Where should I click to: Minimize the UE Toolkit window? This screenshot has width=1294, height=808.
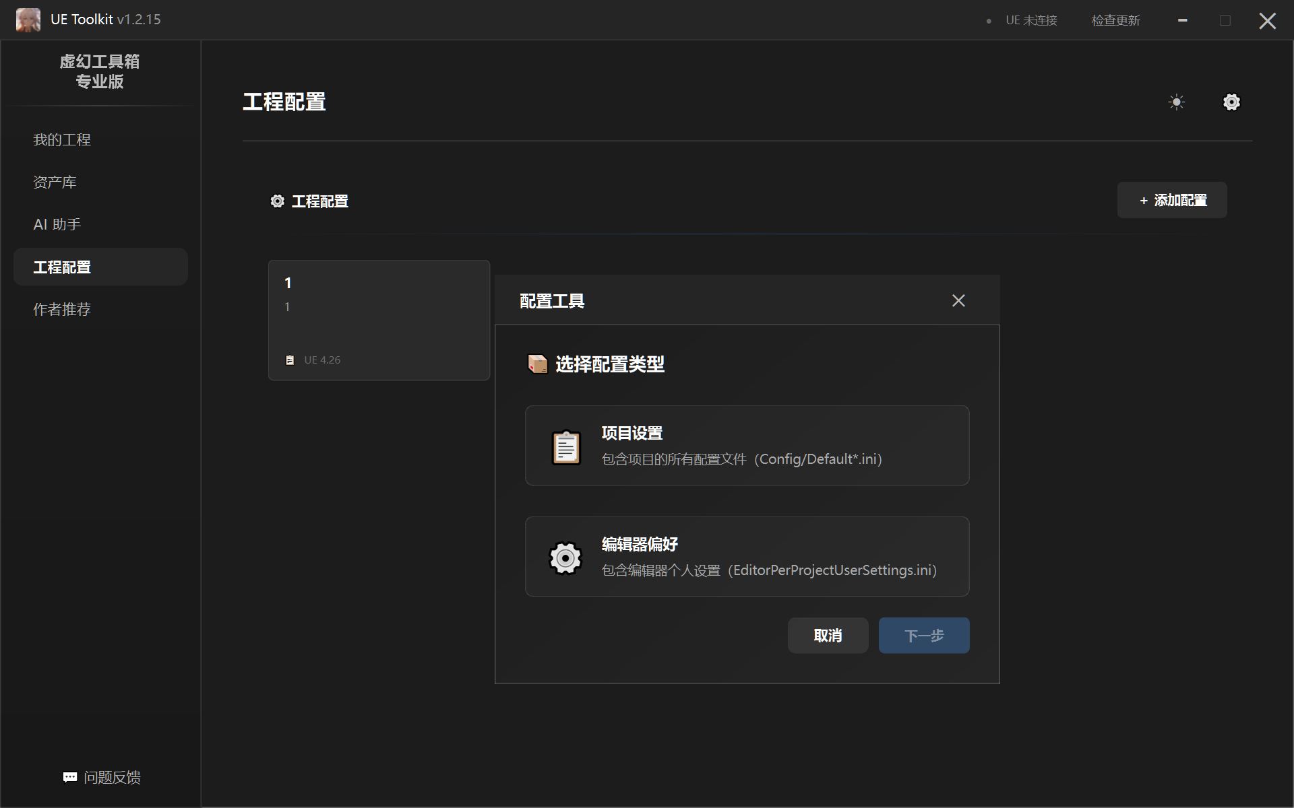click(x=1182, y=20)
